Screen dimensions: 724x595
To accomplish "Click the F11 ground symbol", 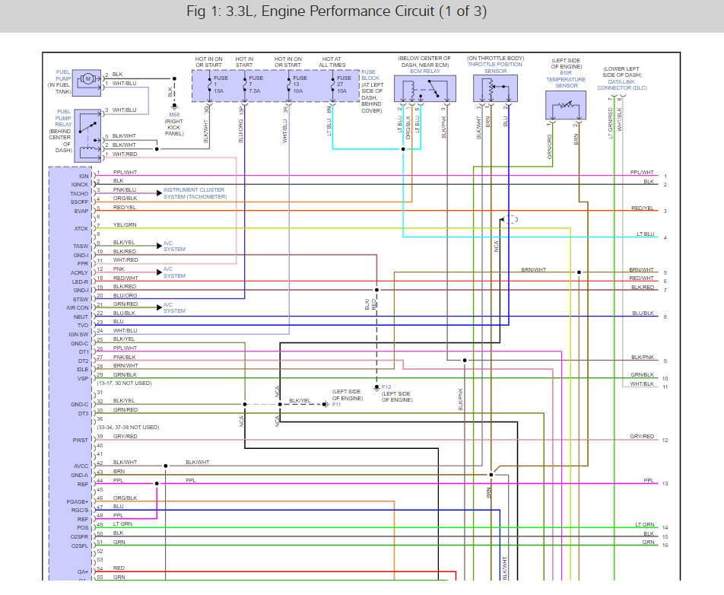I will point(326,404).
